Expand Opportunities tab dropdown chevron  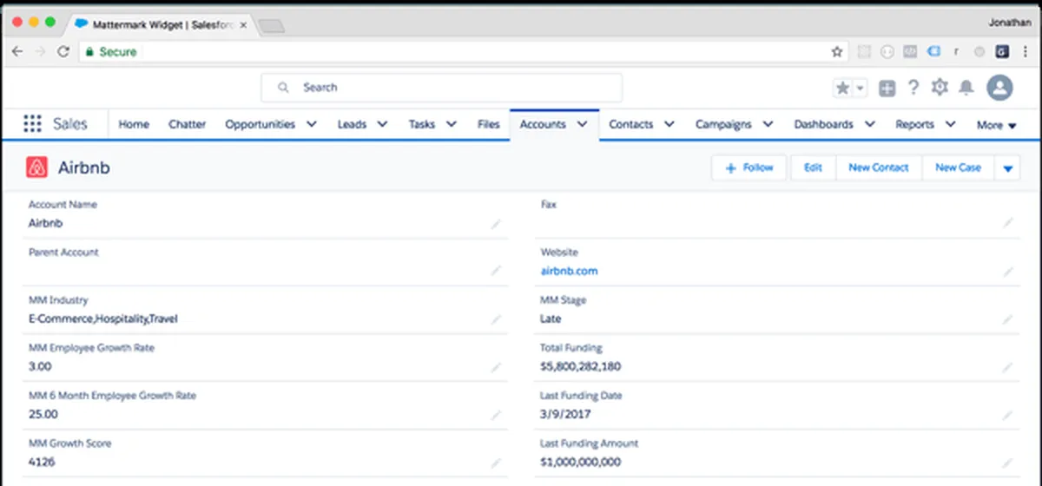click(x=313, y=124)
